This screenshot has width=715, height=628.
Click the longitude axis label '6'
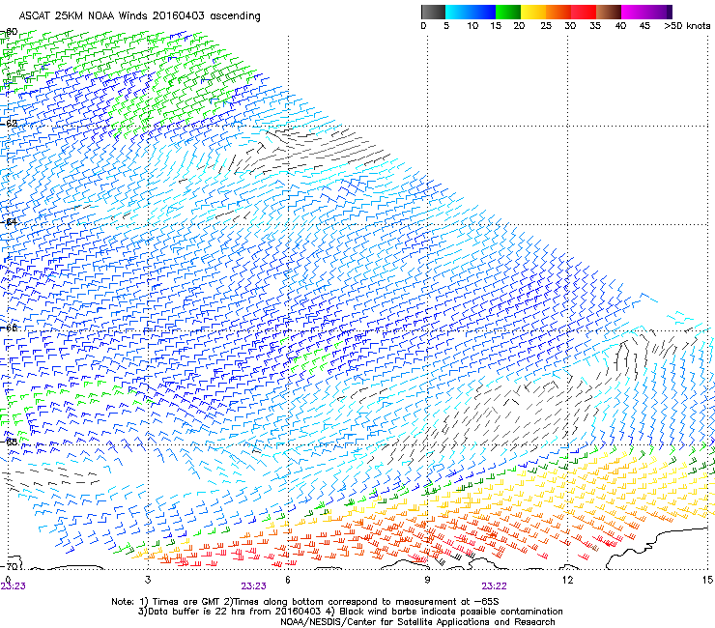point(288,580)
